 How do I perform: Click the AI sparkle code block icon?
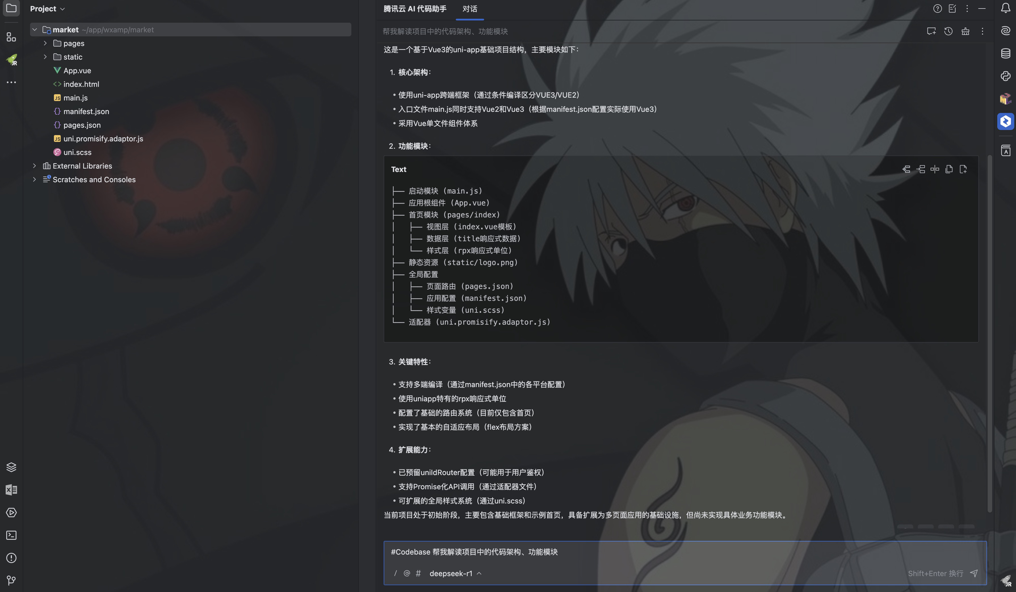click(x=906, y=169)
